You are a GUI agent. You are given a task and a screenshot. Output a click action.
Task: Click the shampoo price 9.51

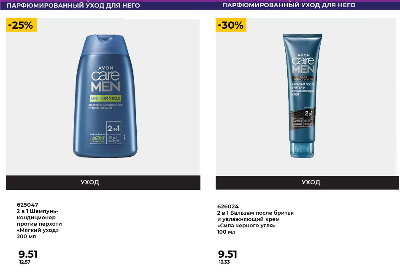click(28, 254)
